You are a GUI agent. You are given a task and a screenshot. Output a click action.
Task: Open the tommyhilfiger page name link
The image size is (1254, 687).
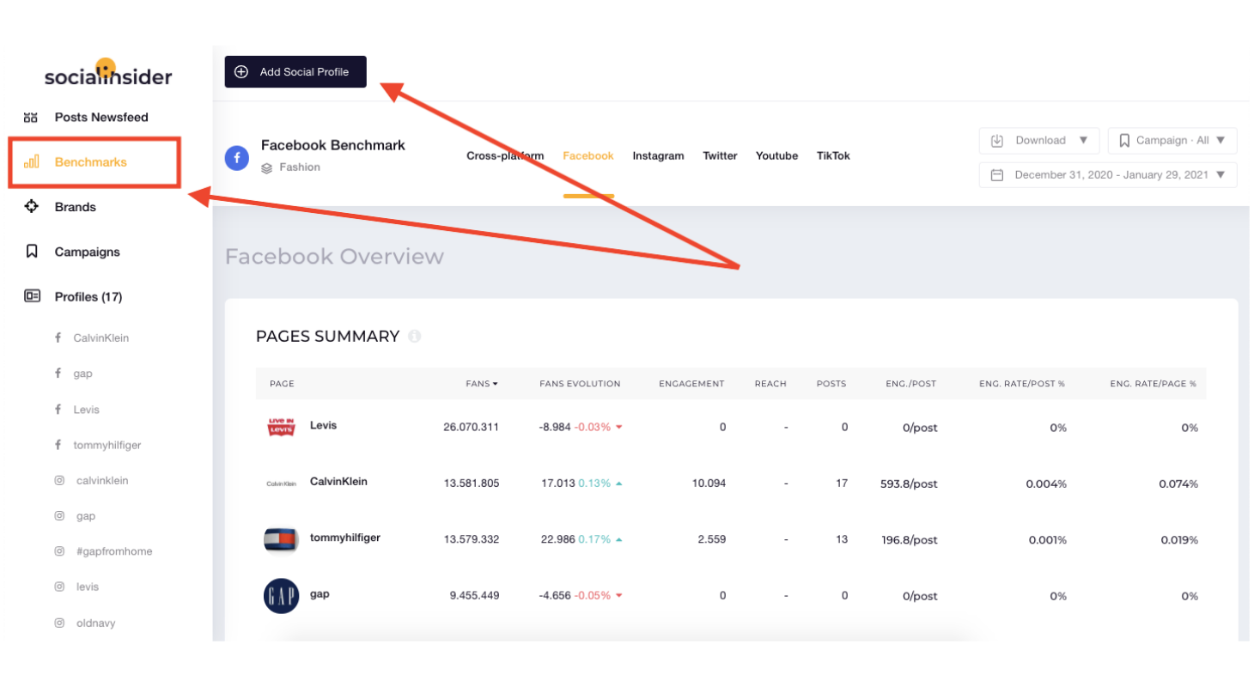coord(344,538)
